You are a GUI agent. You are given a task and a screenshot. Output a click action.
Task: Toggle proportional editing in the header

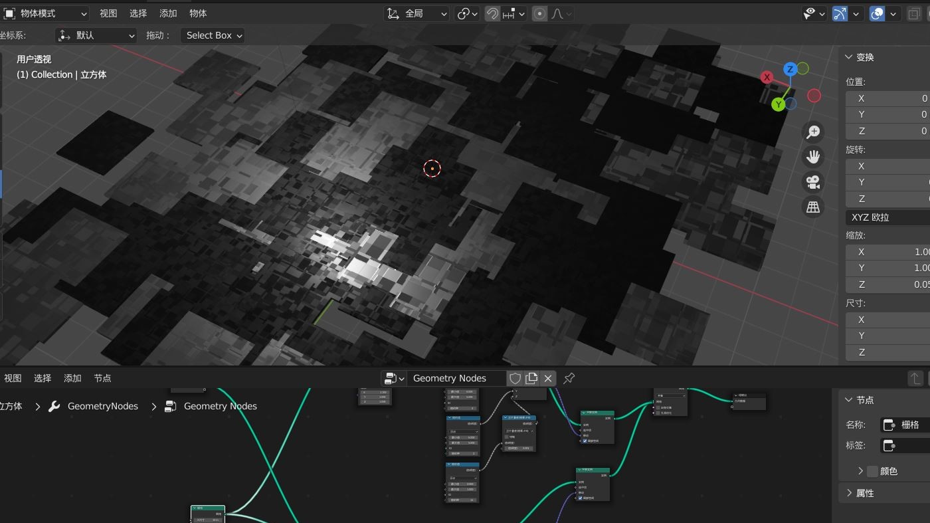pos(540,13)
